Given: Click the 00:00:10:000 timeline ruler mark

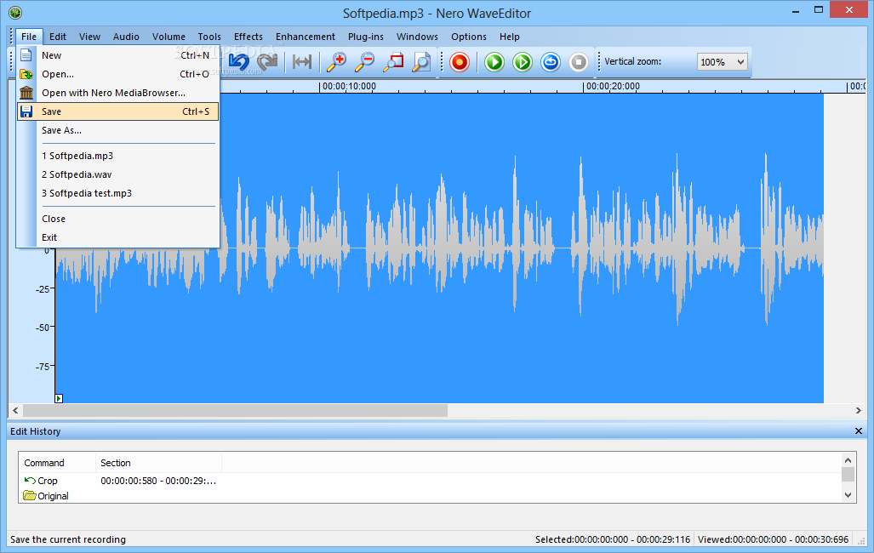Looking at the screenshot, I should [x=349, y=87].
